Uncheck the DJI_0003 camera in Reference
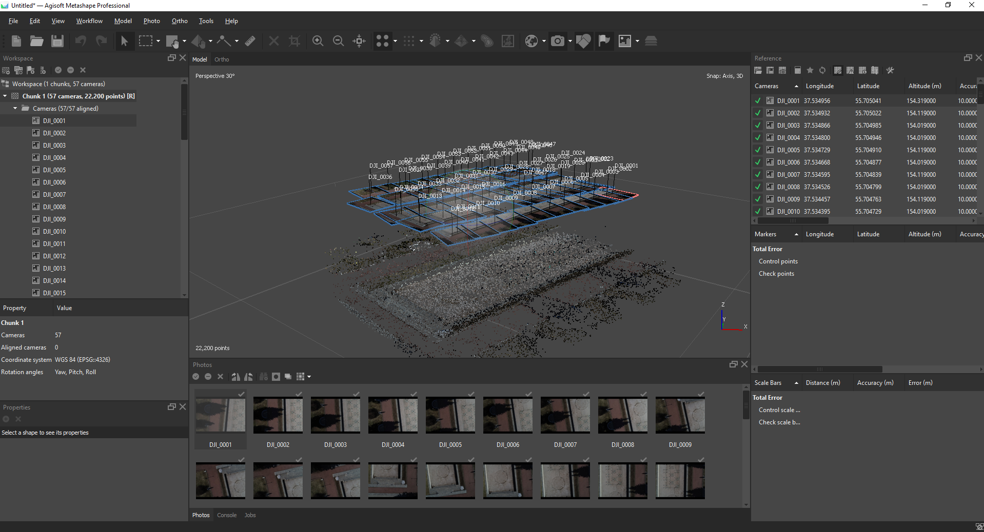 click(x=758, y=126)
